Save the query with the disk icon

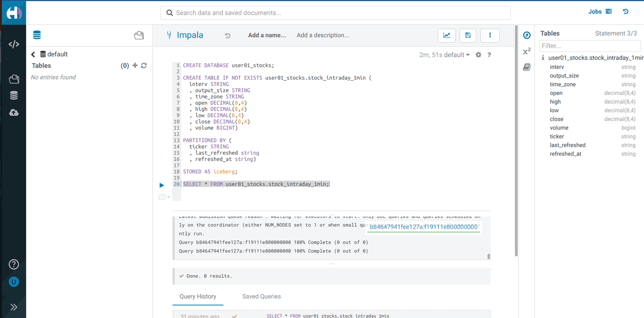(x=468, y=35)
